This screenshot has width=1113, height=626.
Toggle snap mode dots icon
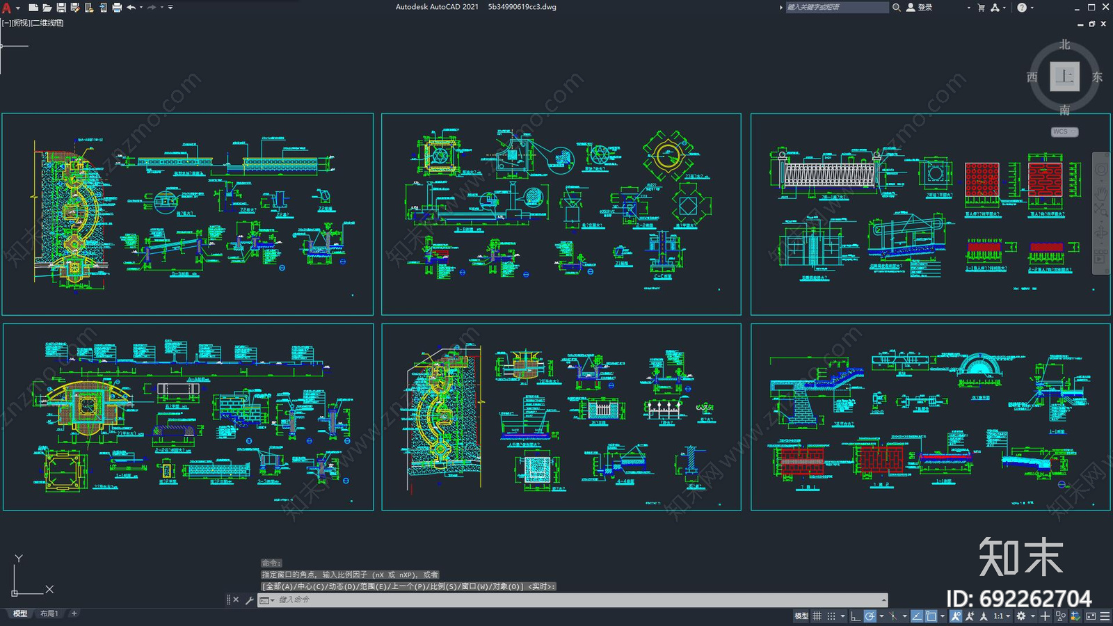click(x=831, y=616)
